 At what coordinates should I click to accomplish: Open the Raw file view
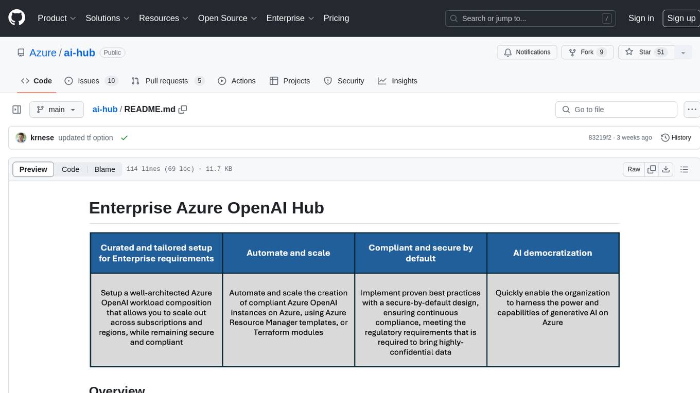point(634,169)
